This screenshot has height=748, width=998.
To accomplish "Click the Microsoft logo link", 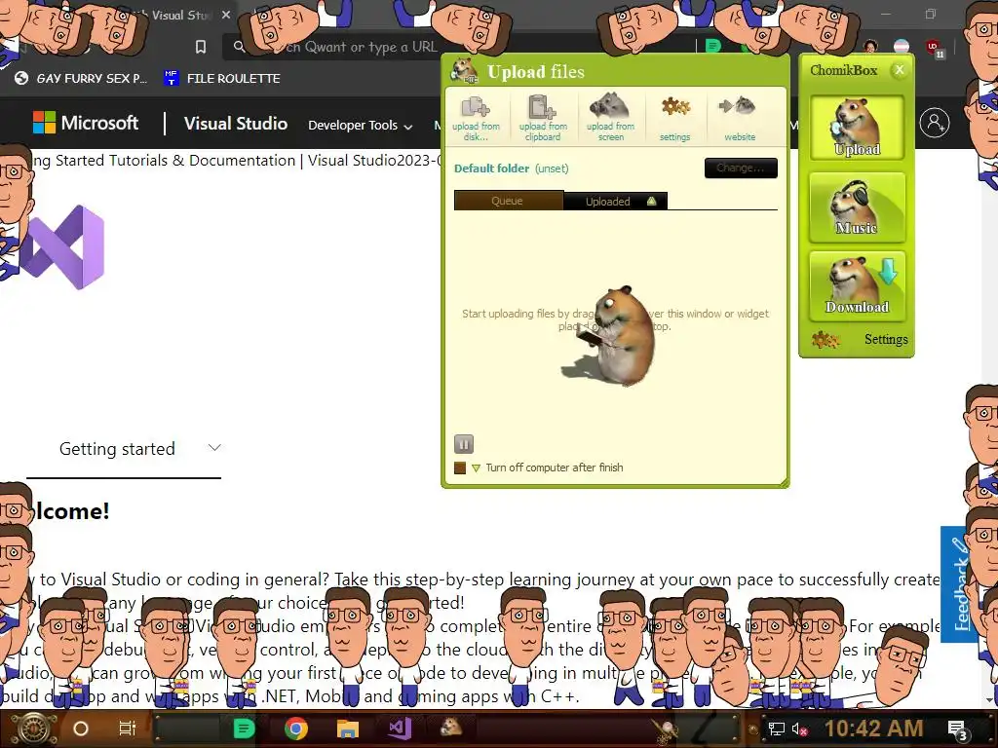I will [86, 123].
